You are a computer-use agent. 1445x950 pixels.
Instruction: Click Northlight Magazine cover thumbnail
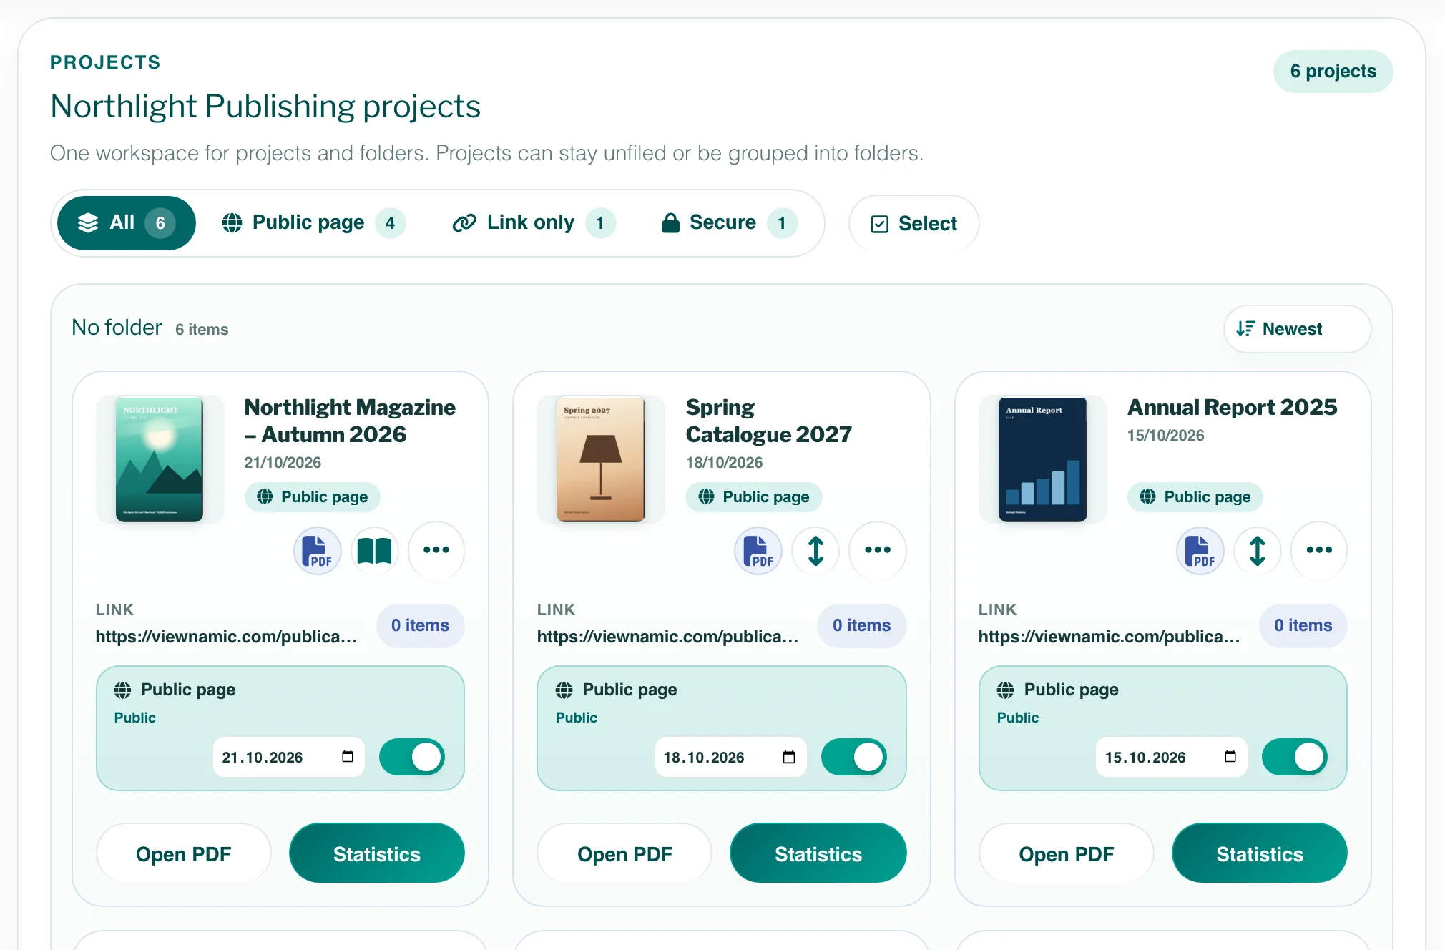[160, 459]
